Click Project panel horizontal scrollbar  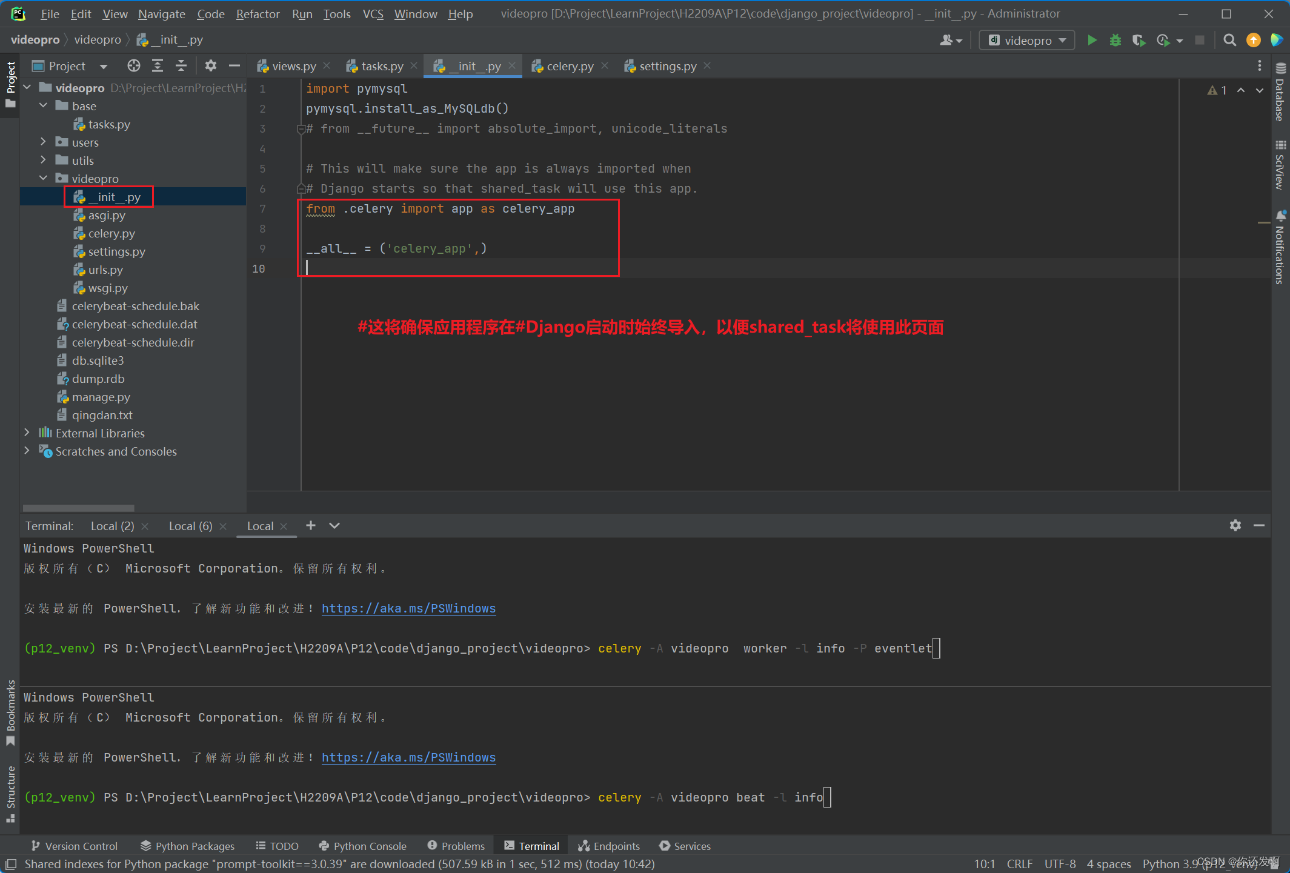[x=79, y=508]
